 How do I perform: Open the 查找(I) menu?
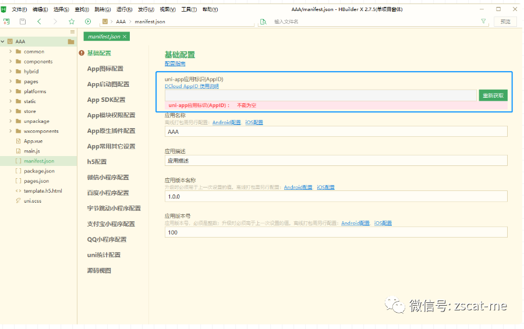[82, 9]
